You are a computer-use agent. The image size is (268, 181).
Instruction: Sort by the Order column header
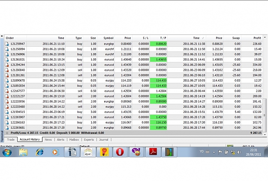[x=15, y=38]
